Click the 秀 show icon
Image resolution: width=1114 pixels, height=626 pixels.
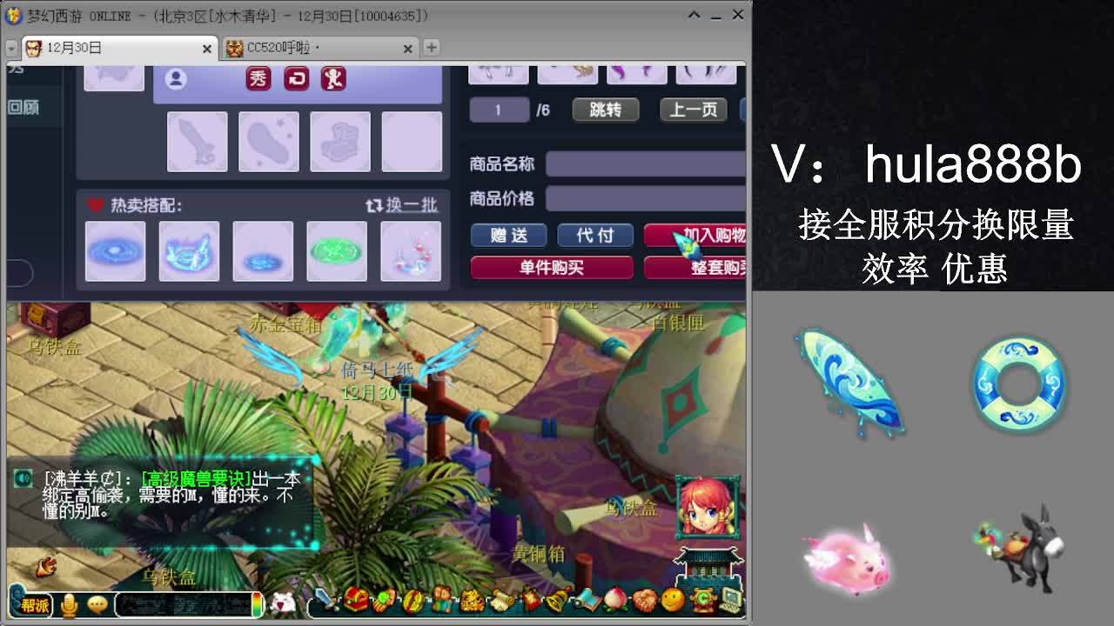tap(258, 79)
